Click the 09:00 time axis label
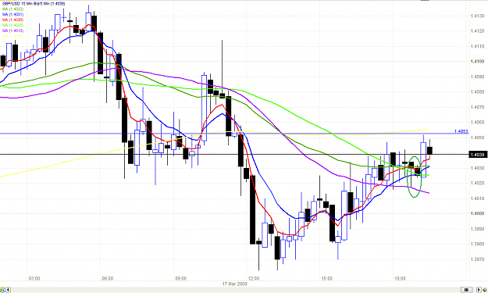This screenshot has width=488, height=293. coord(180,278)
